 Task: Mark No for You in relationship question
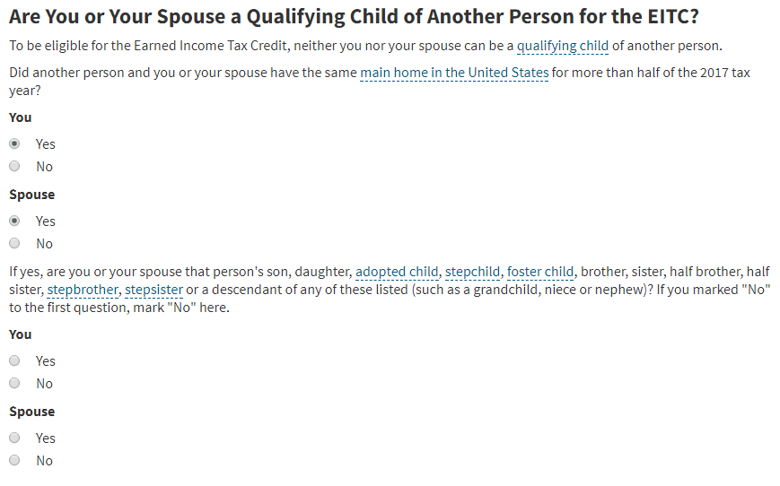coord(14,383)
